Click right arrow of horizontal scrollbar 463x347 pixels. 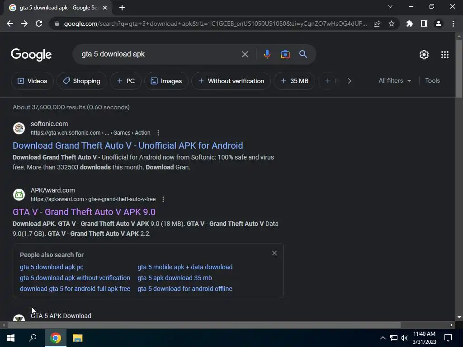tap(452, 325)
